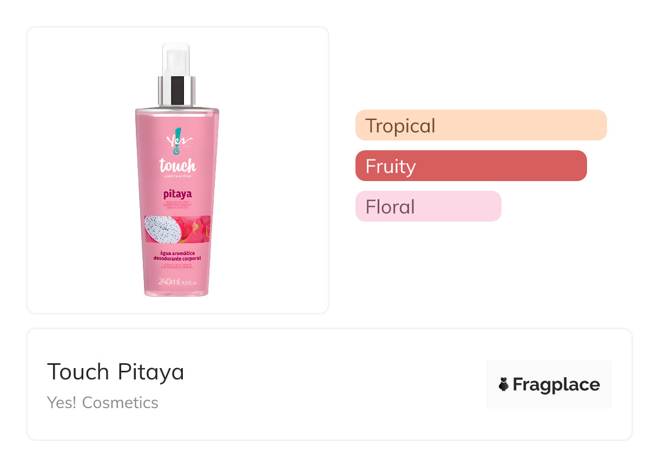
Task: Click the white dragon fruit slice picture
Action: 161,229
